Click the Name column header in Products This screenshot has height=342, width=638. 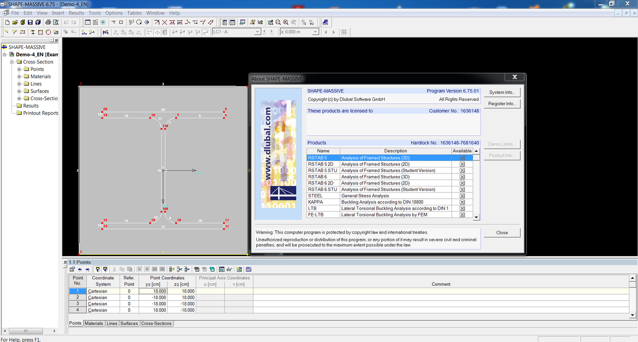[323, 151]
